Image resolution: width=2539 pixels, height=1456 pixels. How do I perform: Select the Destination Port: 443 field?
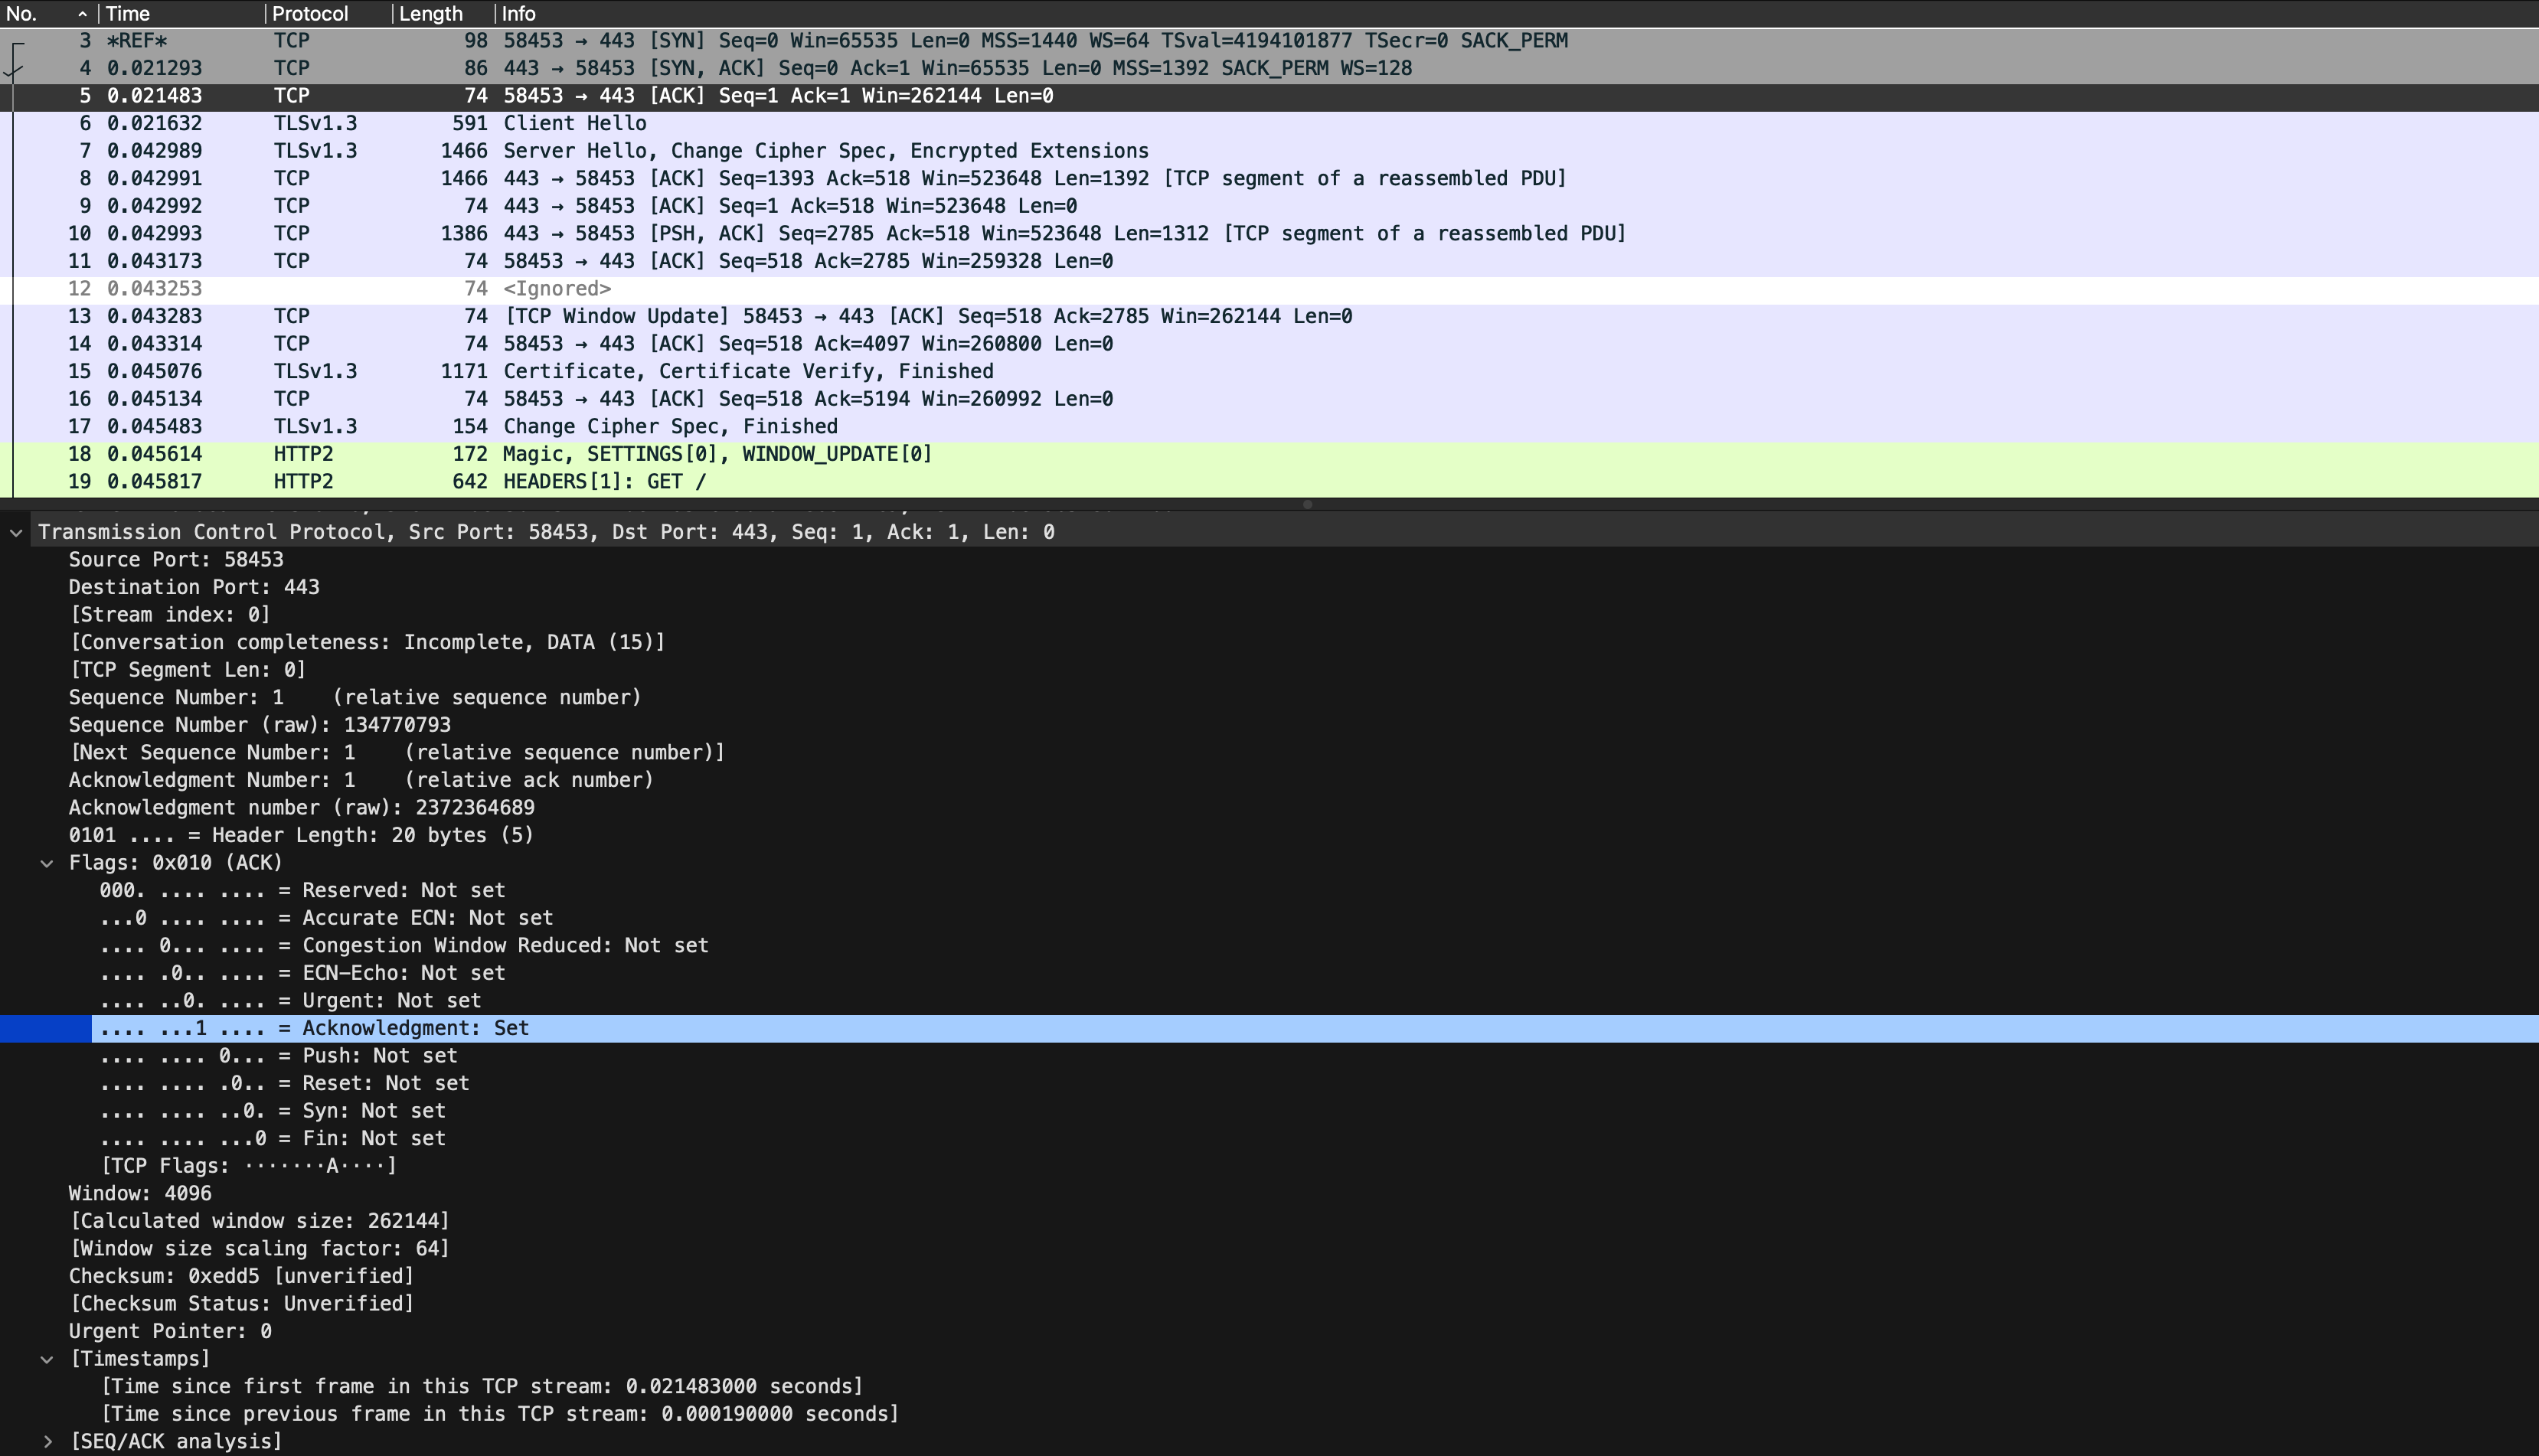coord(194,588)
